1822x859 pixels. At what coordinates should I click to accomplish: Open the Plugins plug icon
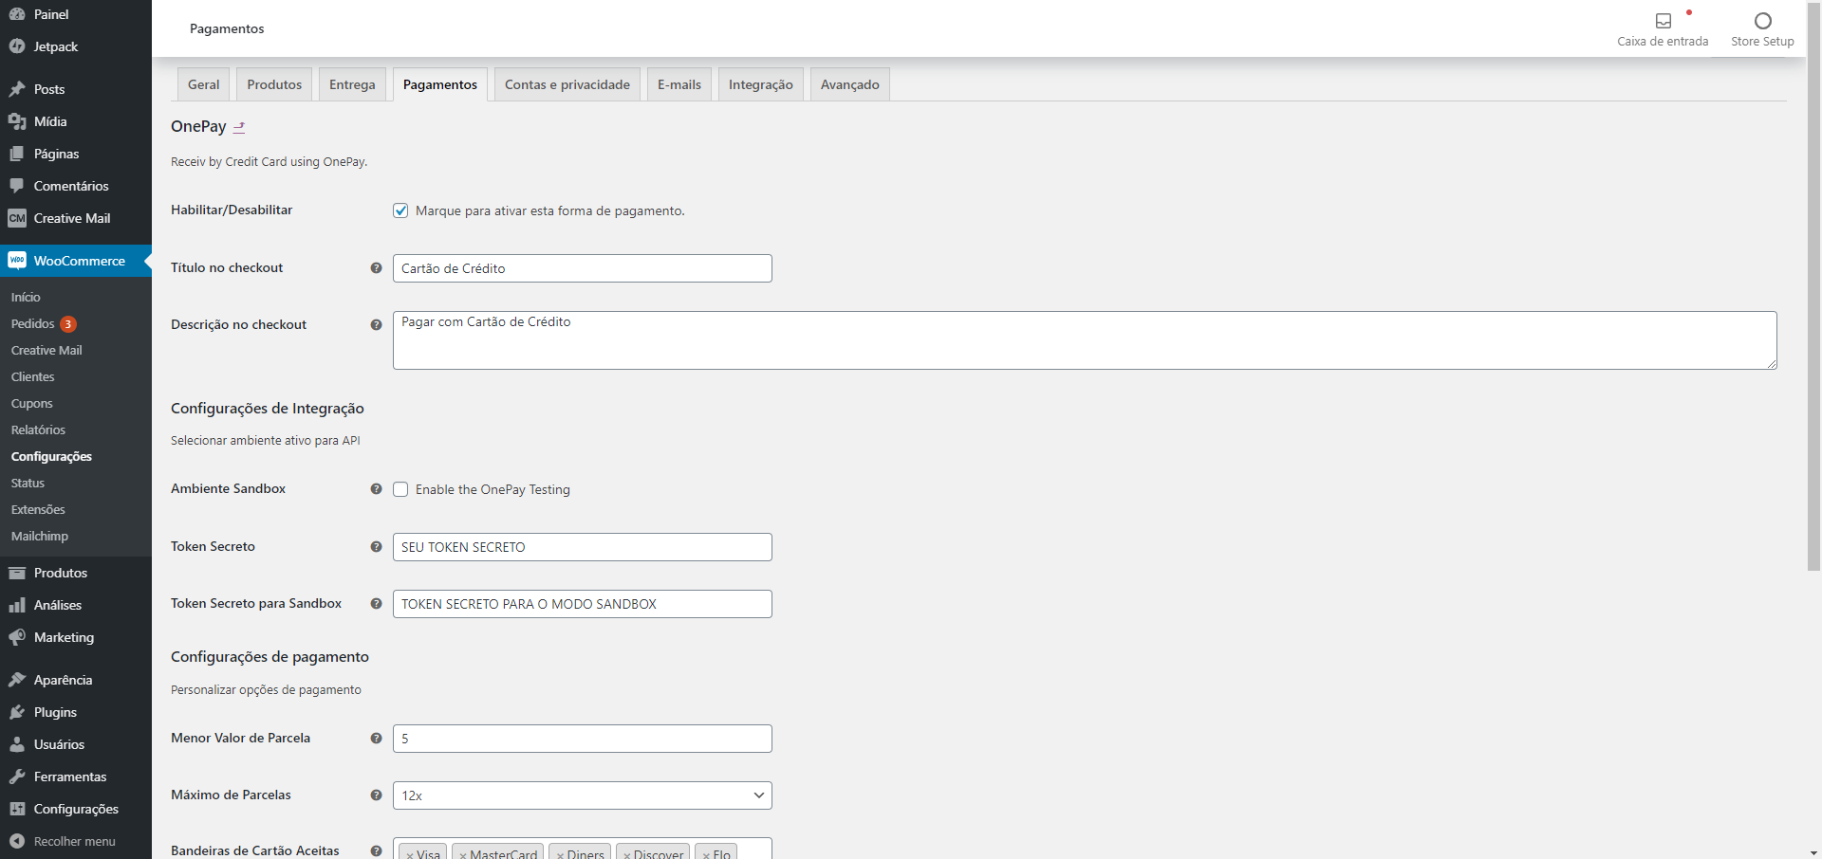(x=17, y=712)
